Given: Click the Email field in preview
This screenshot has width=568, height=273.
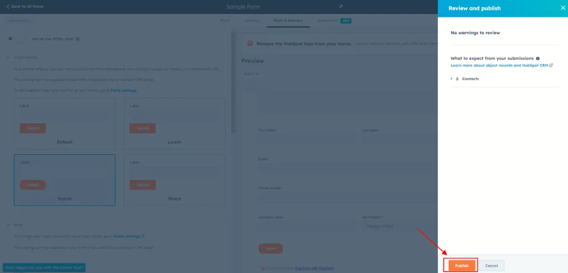Looking at the screenshot, I should [348, 169].
